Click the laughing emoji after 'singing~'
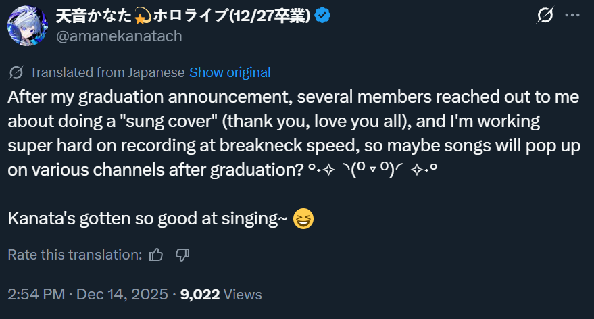Viewport: 594px width, 319px height. tap(304, 219)
